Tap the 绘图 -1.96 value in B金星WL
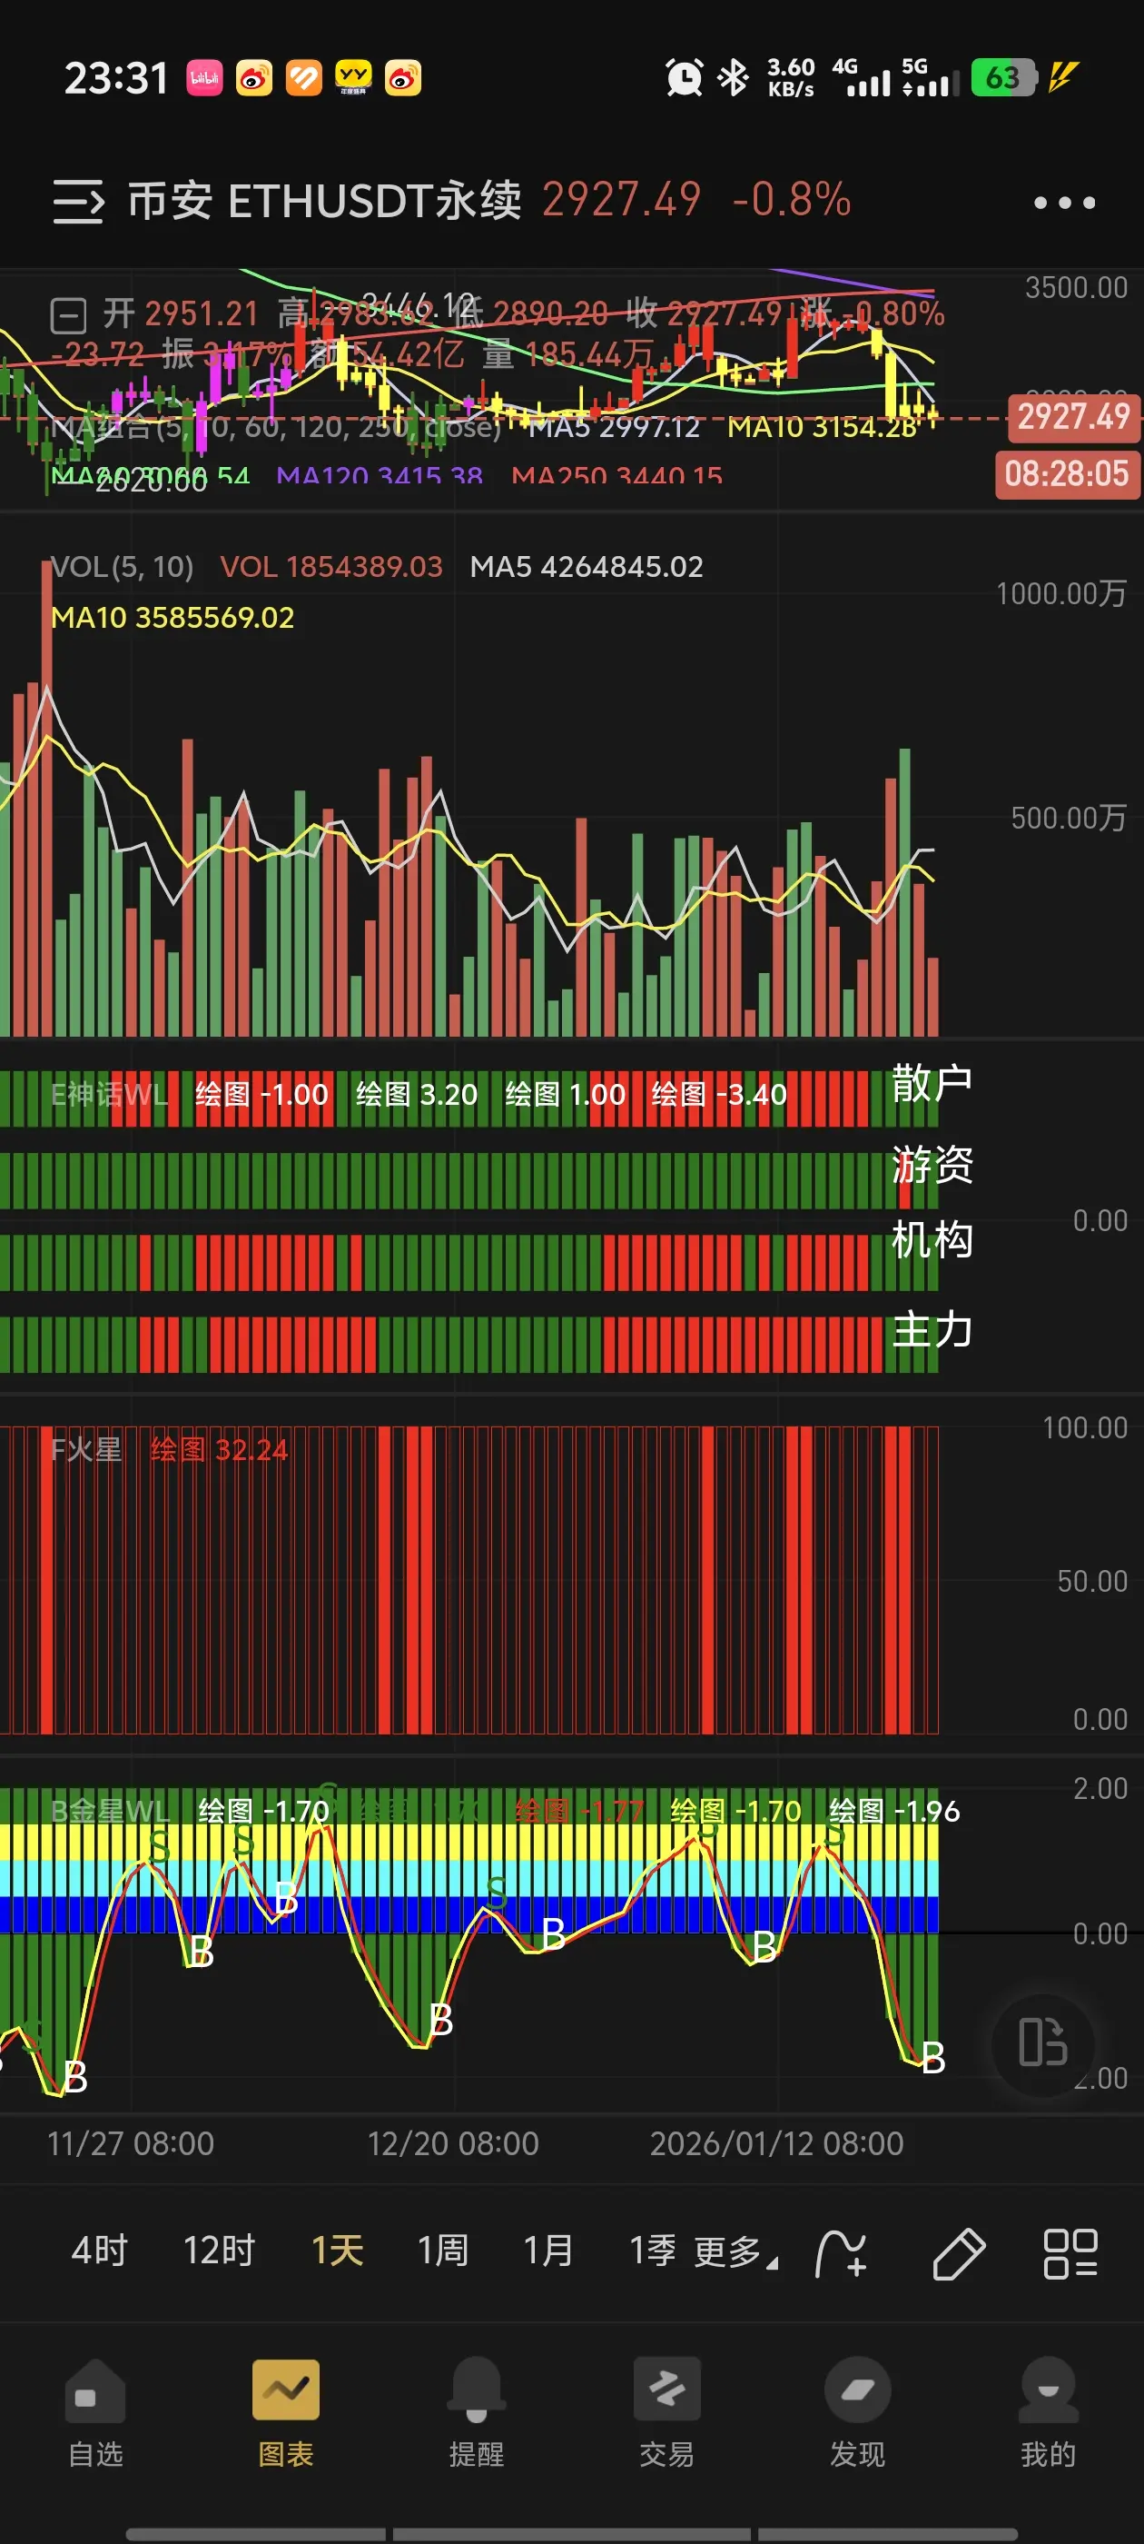The width and height of the screenshot is (1144, 2544). [894, 1811]
